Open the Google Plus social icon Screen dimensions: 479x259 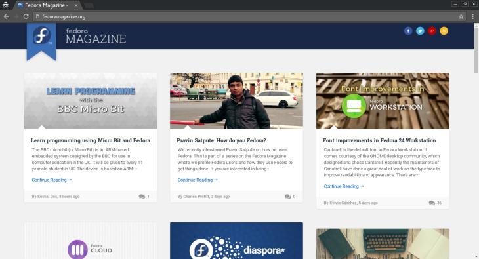432,31
